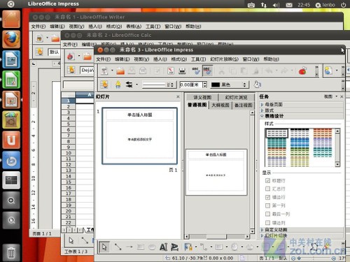Screen dimensions: 350x262
Task: Expand 版式 section in task pane
Action: (302, 110)
